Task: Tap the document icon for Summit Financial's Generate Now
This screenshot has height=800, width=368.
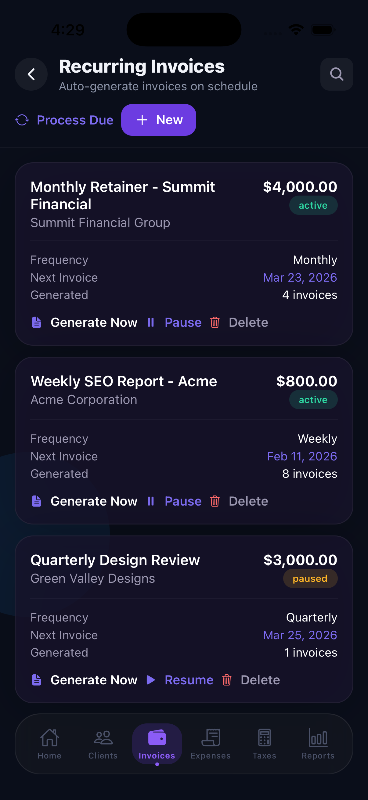Action: tap(36, 323)
